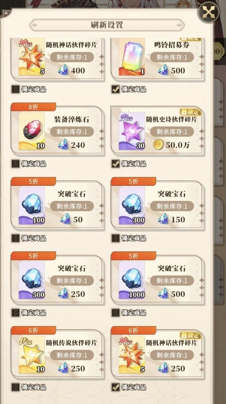The image size is (226, 404).
Task: Close the 刷新设置 panel with X button
Action: click(x=208, y=12)
